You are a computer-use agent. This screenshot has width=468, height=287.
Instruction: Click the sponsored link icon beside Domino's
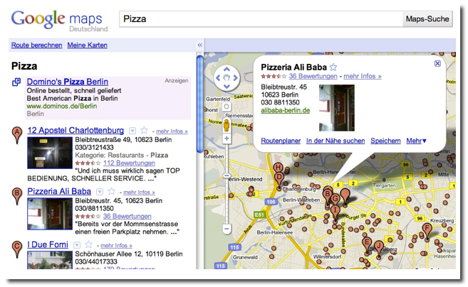click(16, 82)
